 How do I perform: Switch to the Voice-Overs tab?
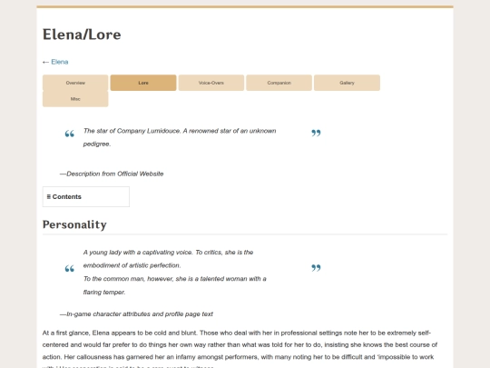tap(211, 83)
